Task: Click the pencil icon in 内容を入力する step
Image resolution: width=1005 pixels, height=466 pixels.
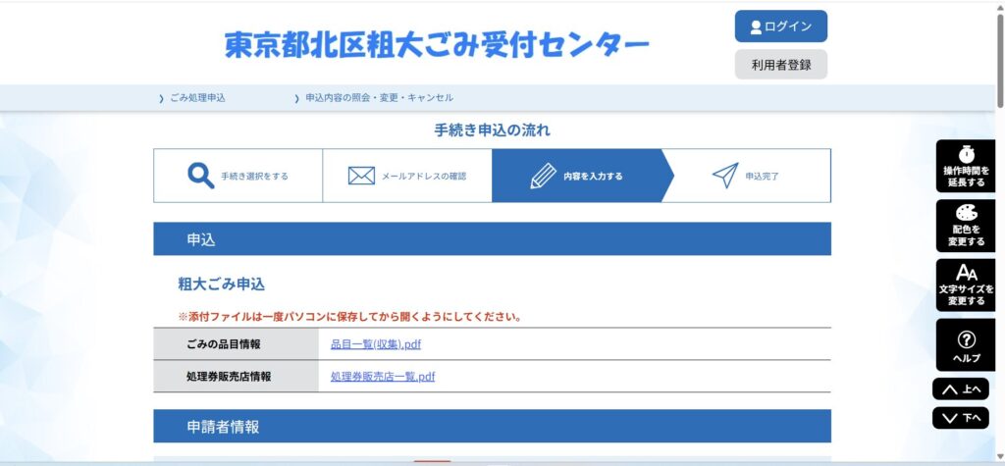Action: click(543, 176)
